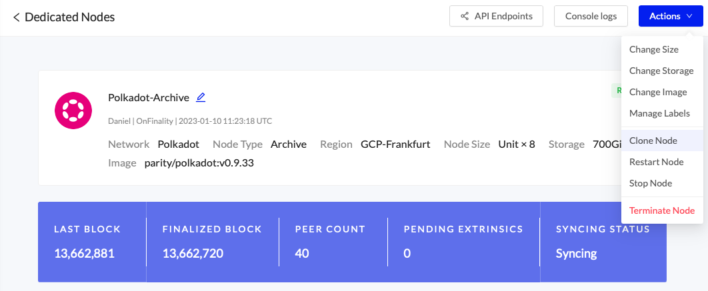Click the chevron on the Actions button
The width and height of the screenshot is (708, 291).
(x=689, y=16)
